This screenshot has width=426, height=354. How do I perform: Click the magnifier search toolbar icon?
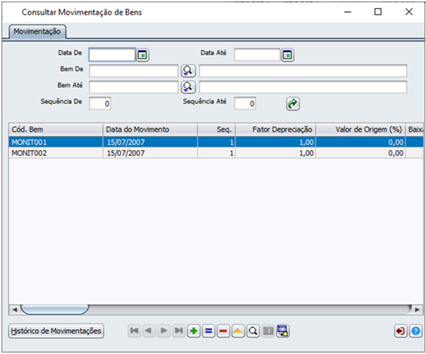253,331
